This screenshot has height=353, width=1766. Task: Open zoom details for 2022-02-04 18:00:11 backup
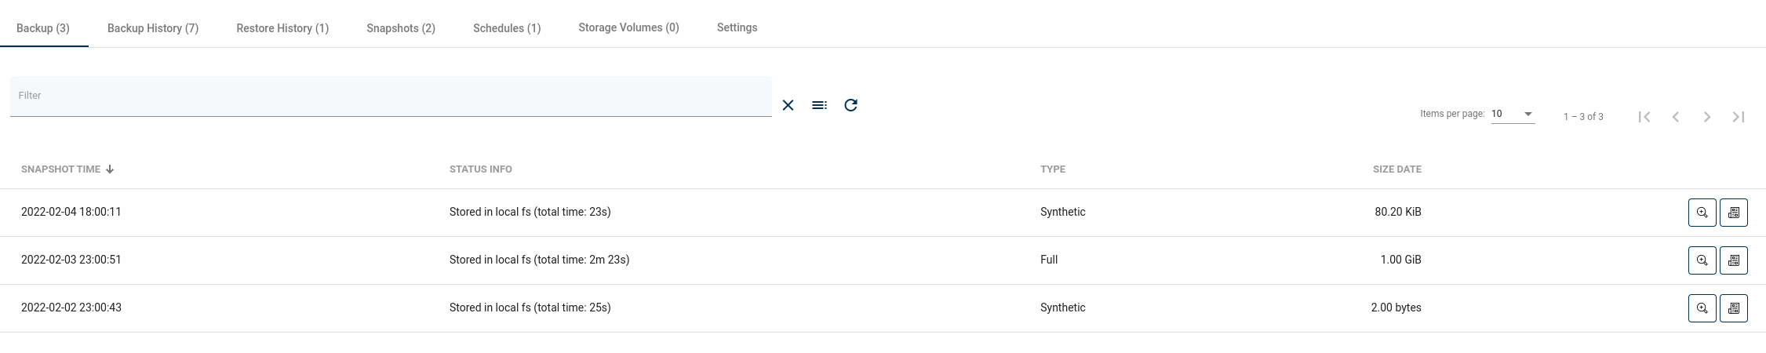point(1702,213)
